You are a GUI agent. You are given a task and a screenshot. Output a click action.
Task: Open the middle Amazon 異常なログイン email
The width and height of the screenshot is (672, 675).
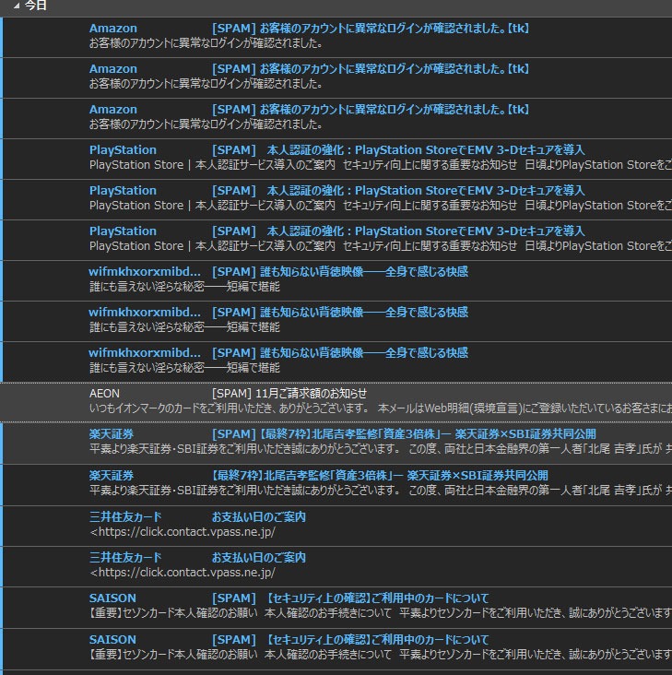pos(336,77)
